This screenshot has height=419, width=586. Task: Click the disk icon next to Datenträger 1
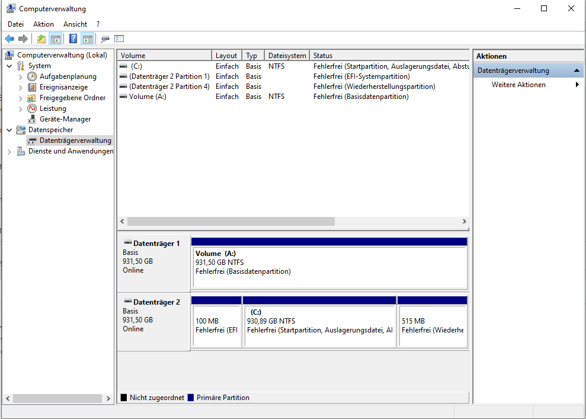click(x=128, y=242)
